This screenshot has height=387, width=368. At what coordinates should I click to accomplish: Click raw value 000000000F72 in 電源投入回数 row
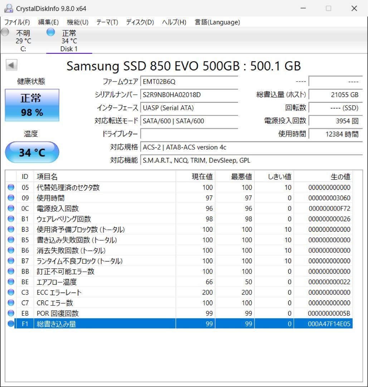click(330, 208)
